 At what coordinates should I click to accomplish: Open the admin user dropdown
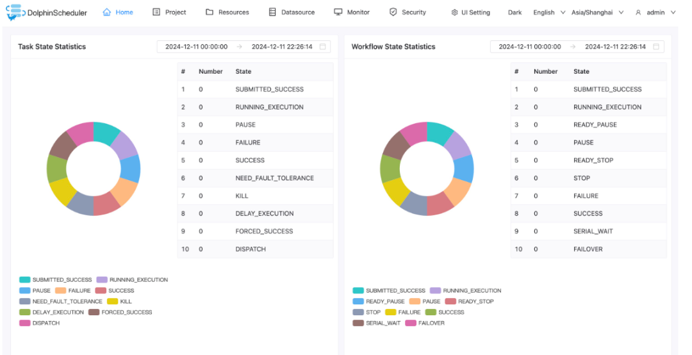click(655, 12)
